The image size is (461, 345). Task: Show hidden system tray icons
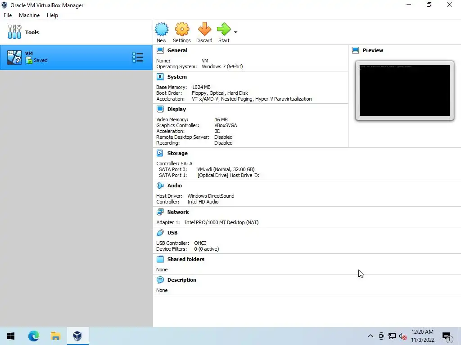(371, 336)
